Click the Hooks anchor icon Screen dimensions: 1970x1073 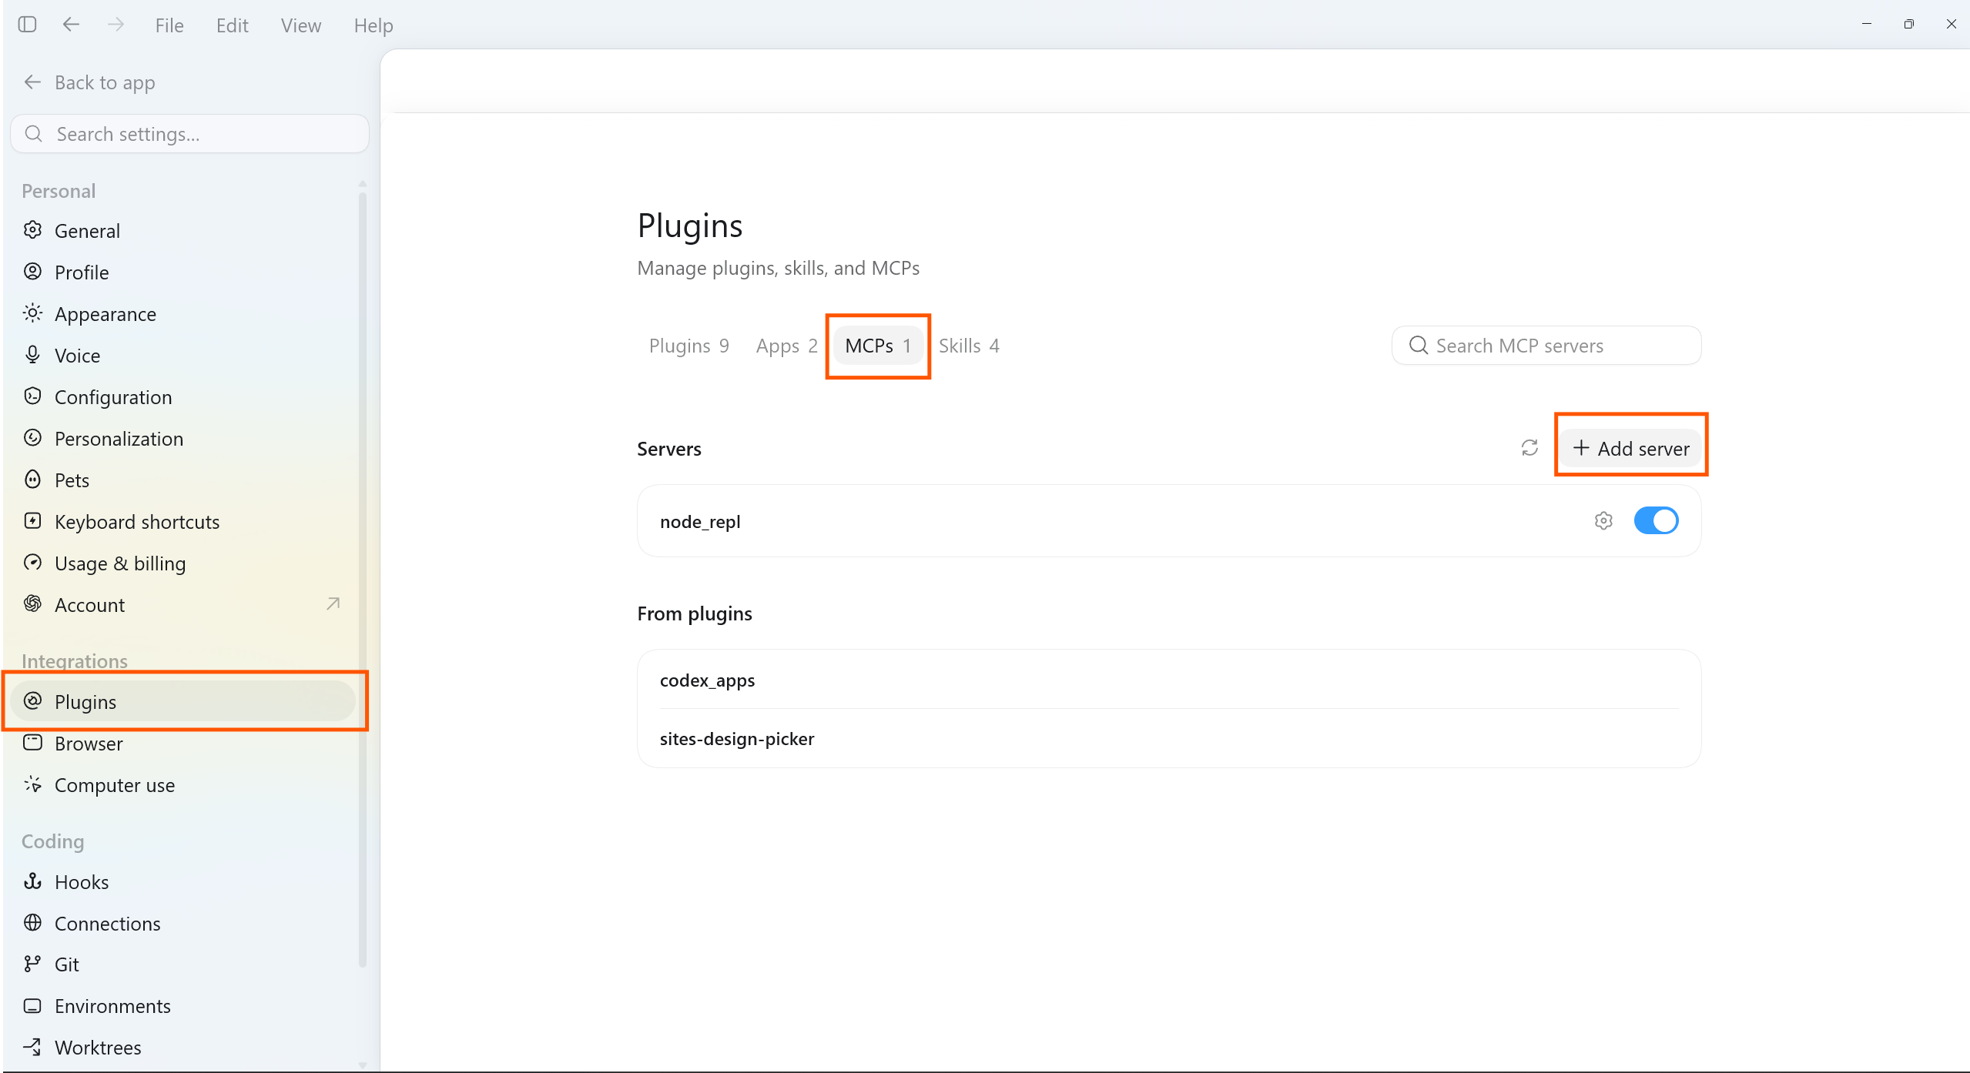pos(32,881)
